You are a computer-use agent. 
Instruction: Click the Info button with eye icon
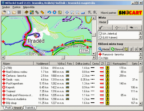tap(135, 28)
